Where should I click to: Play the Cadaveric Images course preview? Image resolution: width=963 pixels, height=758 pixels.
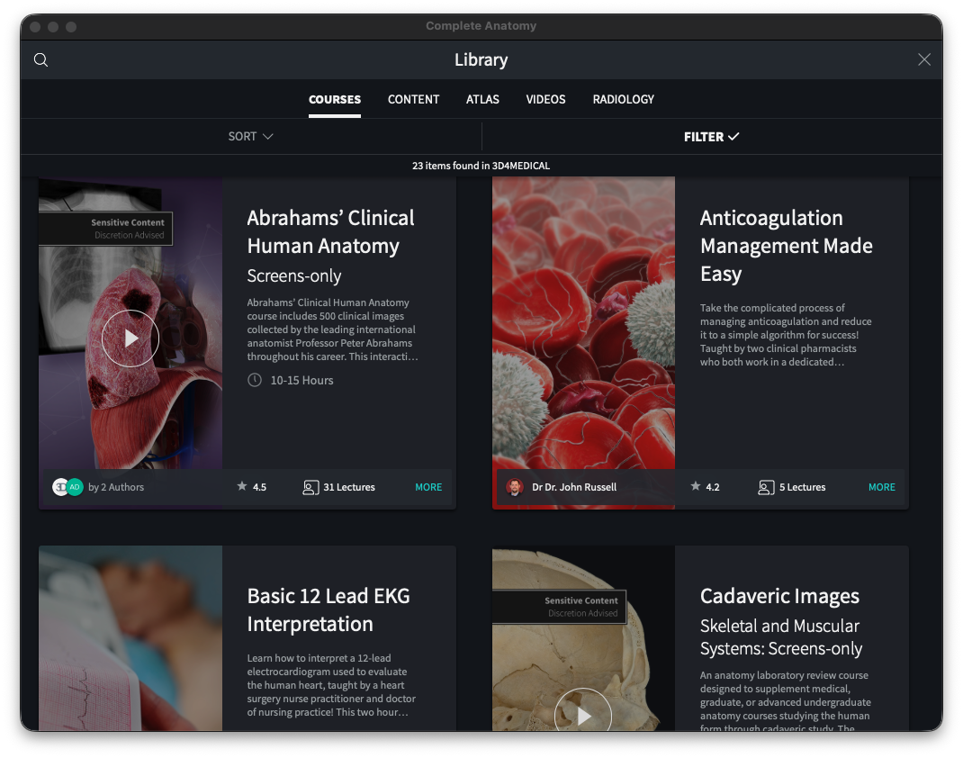click(x=583, y=709)
